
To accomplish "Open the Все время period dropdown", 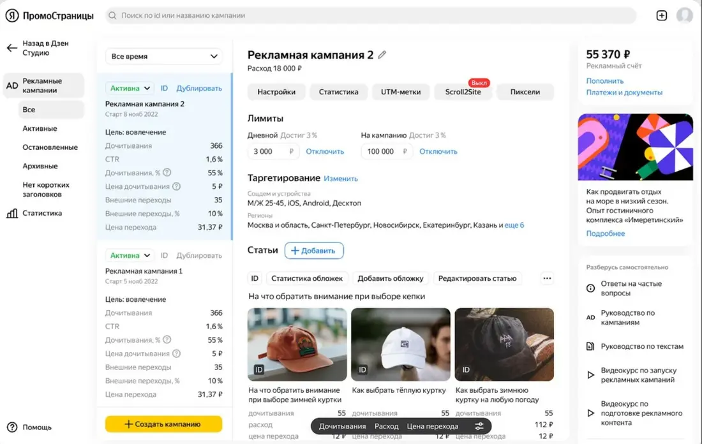I will point(164,56).
